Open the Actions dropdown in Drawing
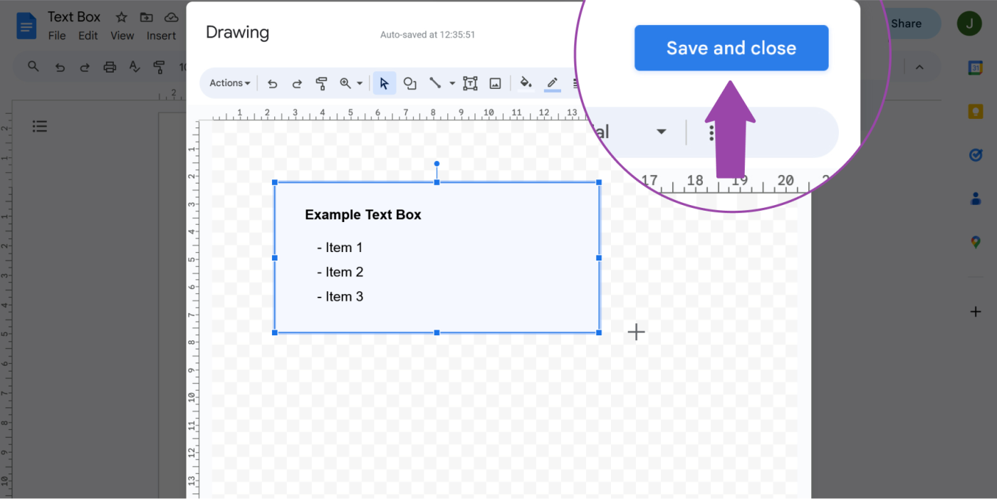 [229, 83]
